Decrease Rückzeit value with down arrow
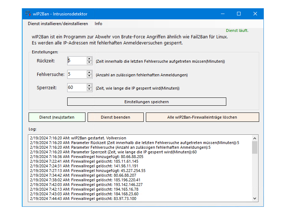The height and width of the screenshot is (215, 286). pos(89,63)
